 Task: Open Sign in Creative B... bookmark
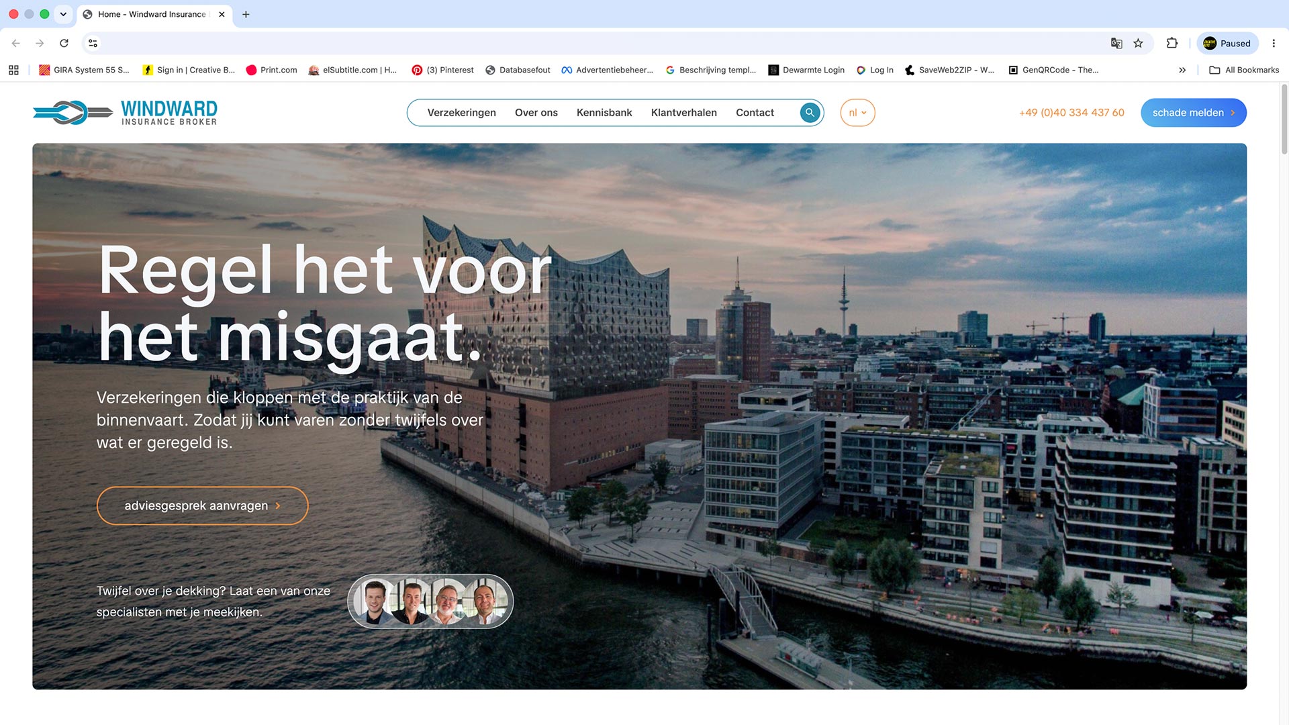(x=189, y=70)
